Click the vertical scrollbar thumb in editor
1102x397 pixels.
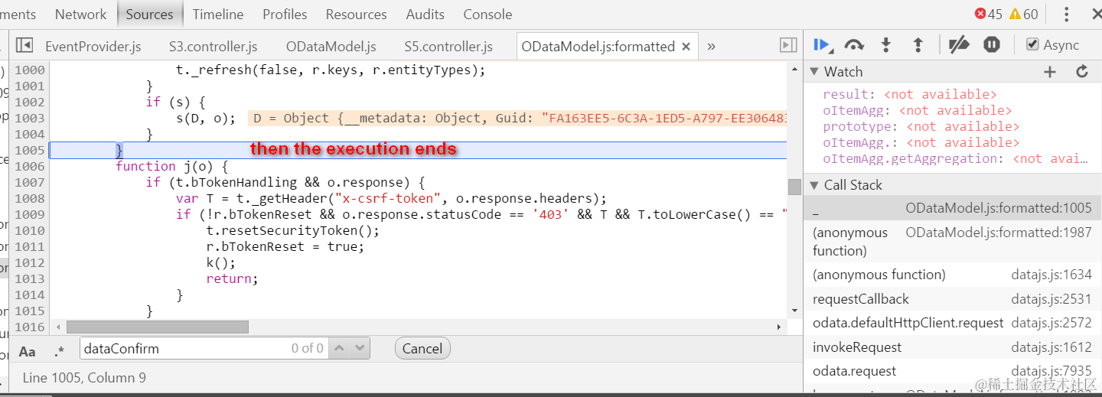(x=794, y=187)
